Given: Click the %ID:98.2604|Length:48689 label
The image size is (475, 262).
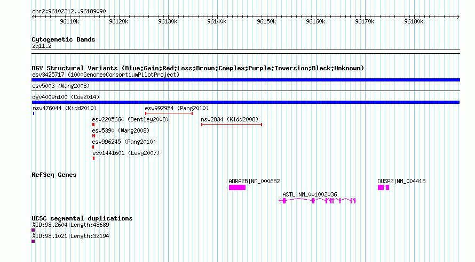Looking at the screenshot, I should coord(70,225).
